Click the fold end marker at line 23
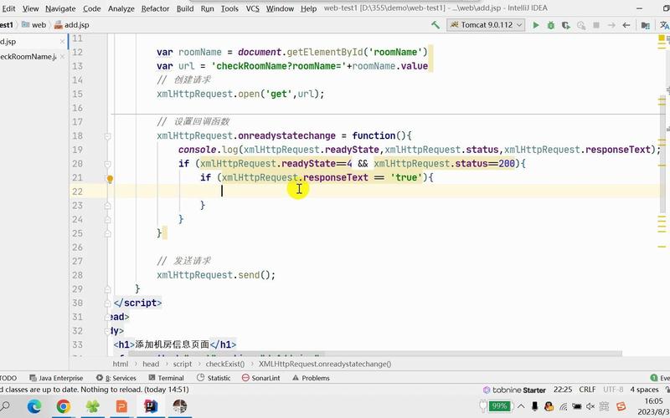Screen dimensions: 670x418 click(x=108, y=206)
